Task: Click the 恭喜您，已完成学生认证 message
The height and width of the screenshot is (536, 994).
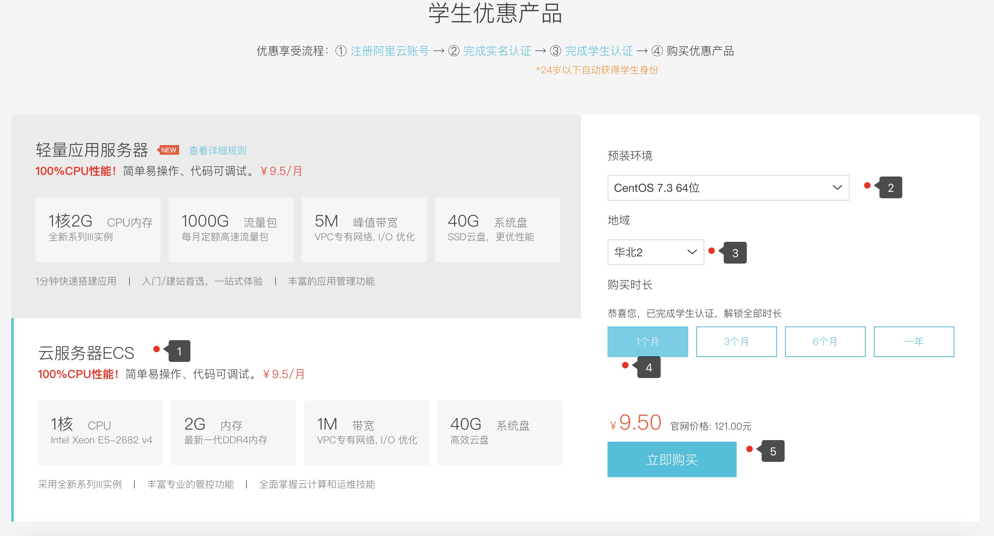Action: [x=695, y=313]
